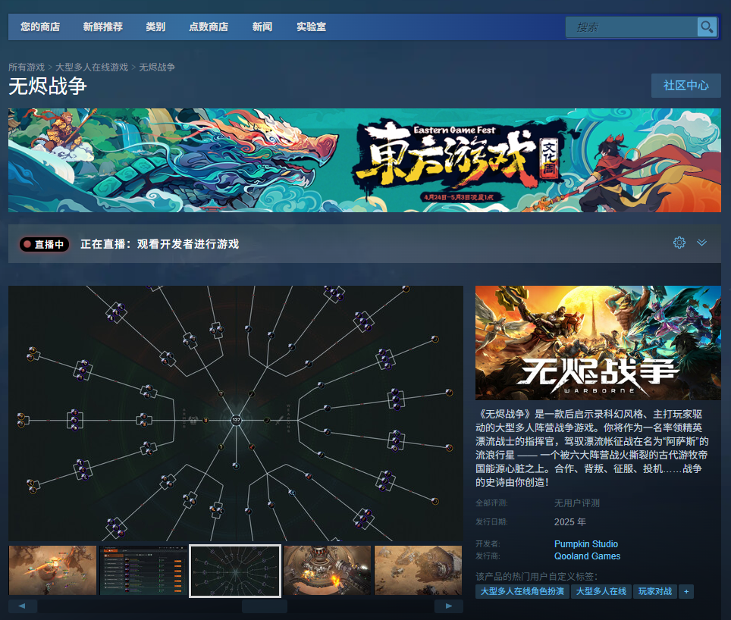Viewport: 731px width, 620px height.
Task: Go to the 点数商店 tab
Action: click(x=208, y=26)
